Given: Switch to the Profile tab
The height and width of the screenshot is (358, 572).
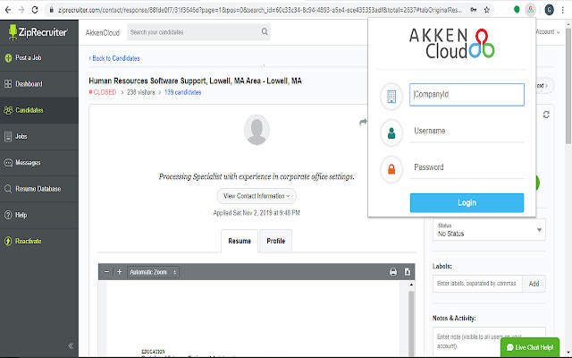Looking at the screenshot, I should pyautogui.click(x=275, y=241).
